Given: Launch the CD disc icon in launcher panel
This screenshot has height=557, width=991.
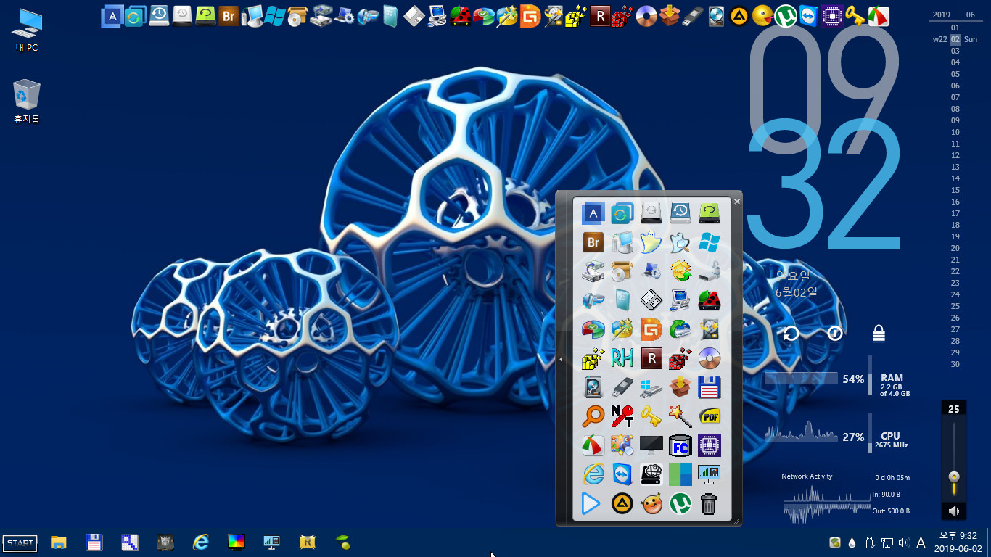Looking at the screenshot, I should [710, 358].
